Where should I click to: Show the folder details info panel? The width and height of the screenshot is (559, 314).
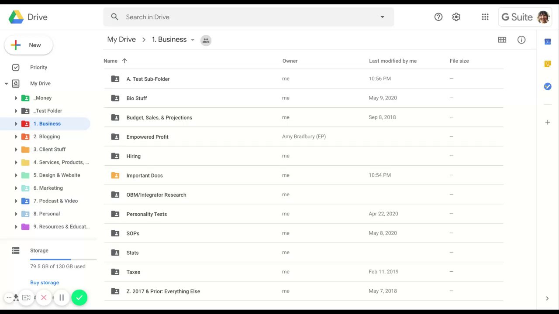[521, 40]
